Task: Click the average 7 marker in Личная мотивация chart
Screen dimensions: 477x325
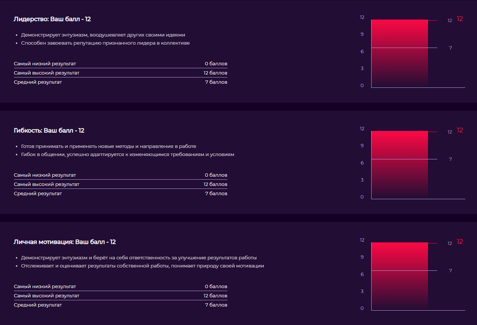Action: click(x=450, y=271)
